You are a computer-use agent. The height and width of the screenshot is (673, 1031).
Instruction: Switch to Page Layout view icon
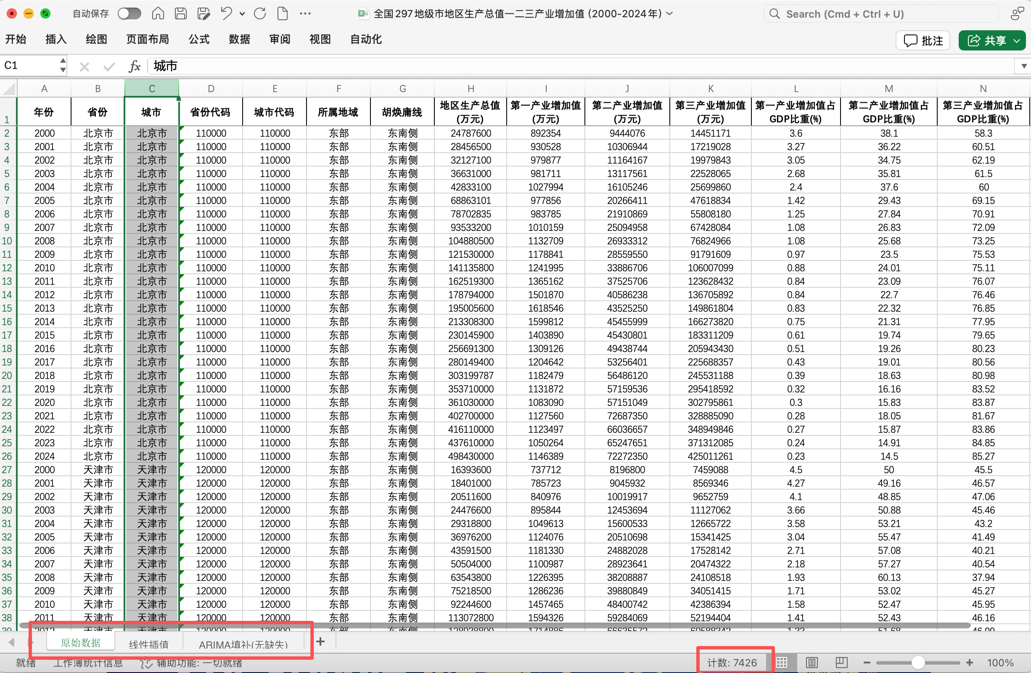click(x=812, y=662)
